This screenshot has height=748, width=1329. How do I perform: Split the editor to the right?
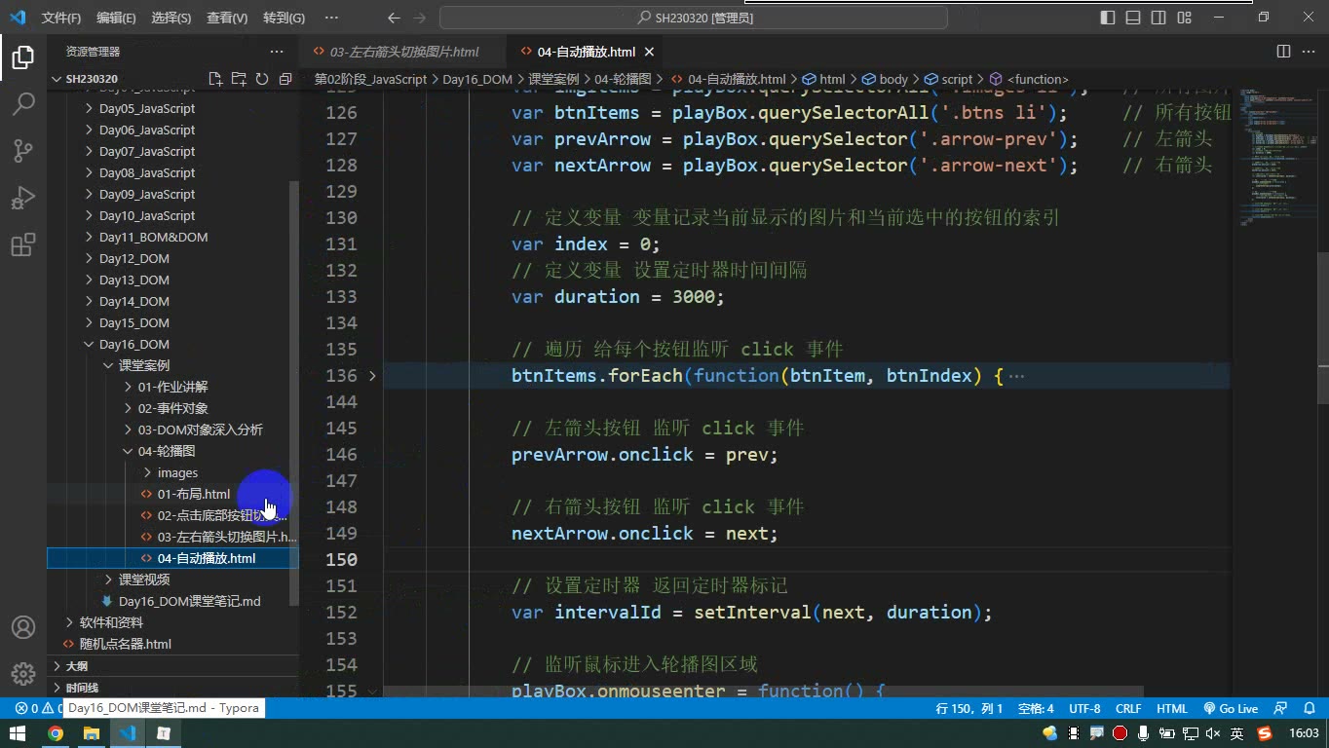tap(1283, 52)
